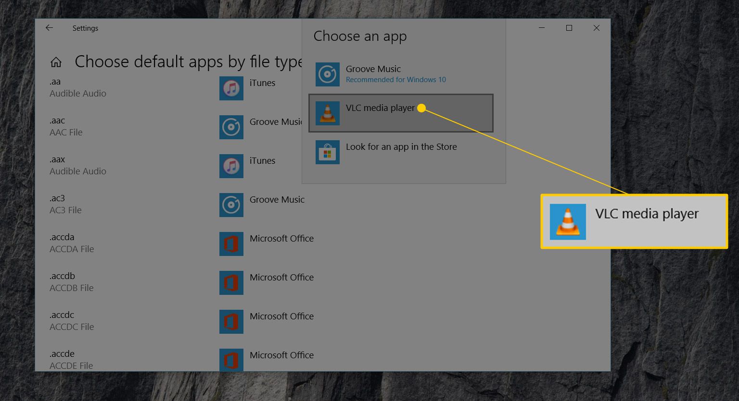The width and height of the screenshot is (739, 401).
Task: Click Groove Music default for .ac3
Action: [x=277, y=199]
